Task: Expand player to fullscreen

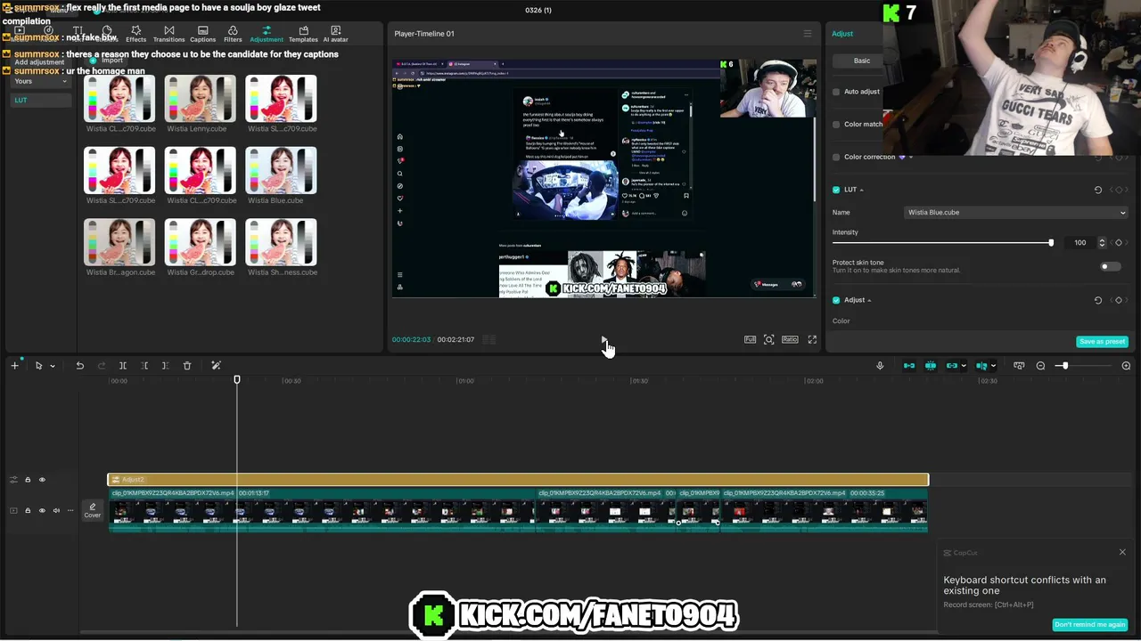Action: coord(812,339)
